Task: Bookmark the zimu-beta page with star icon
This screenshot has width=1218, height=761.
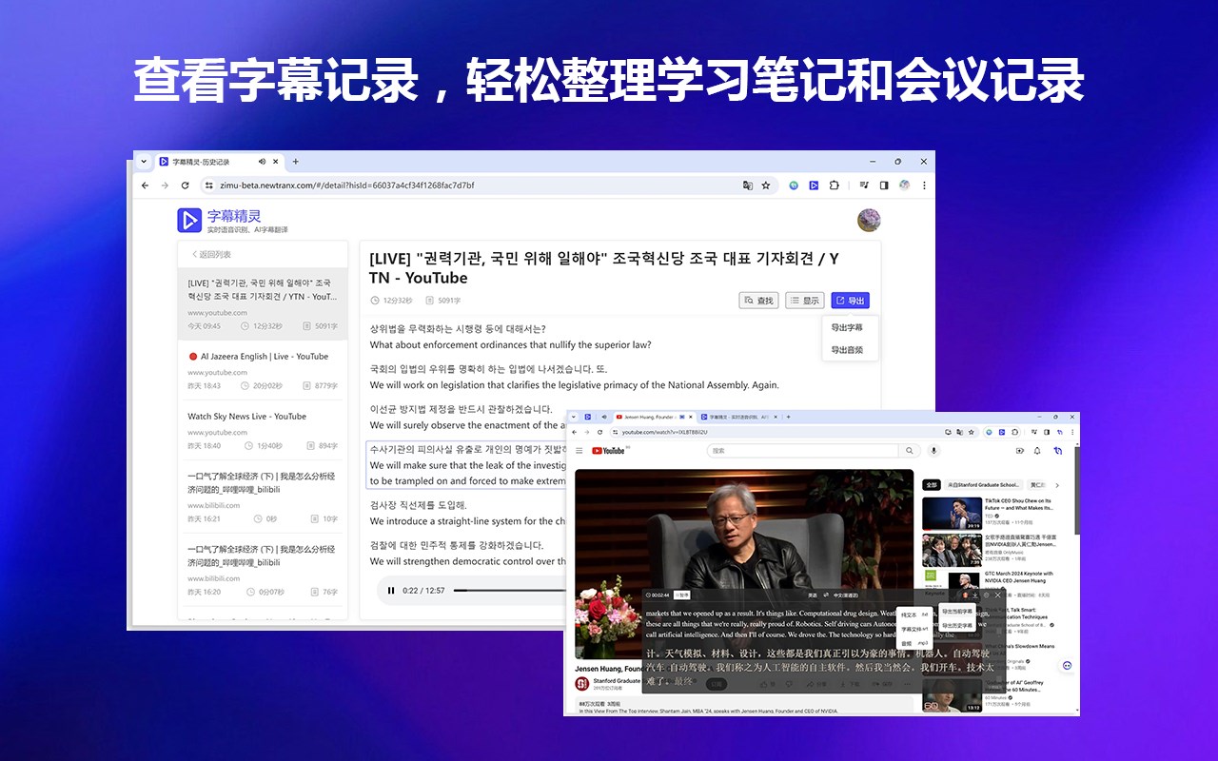Action: pos(765,185)
